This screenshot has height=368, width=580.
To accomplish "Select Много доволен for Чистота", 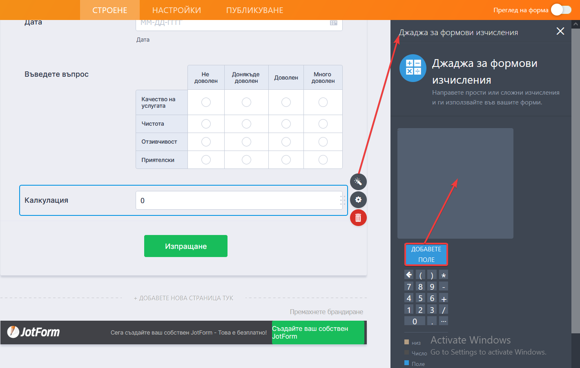I will pyautogui.click(x=323, y=124).
